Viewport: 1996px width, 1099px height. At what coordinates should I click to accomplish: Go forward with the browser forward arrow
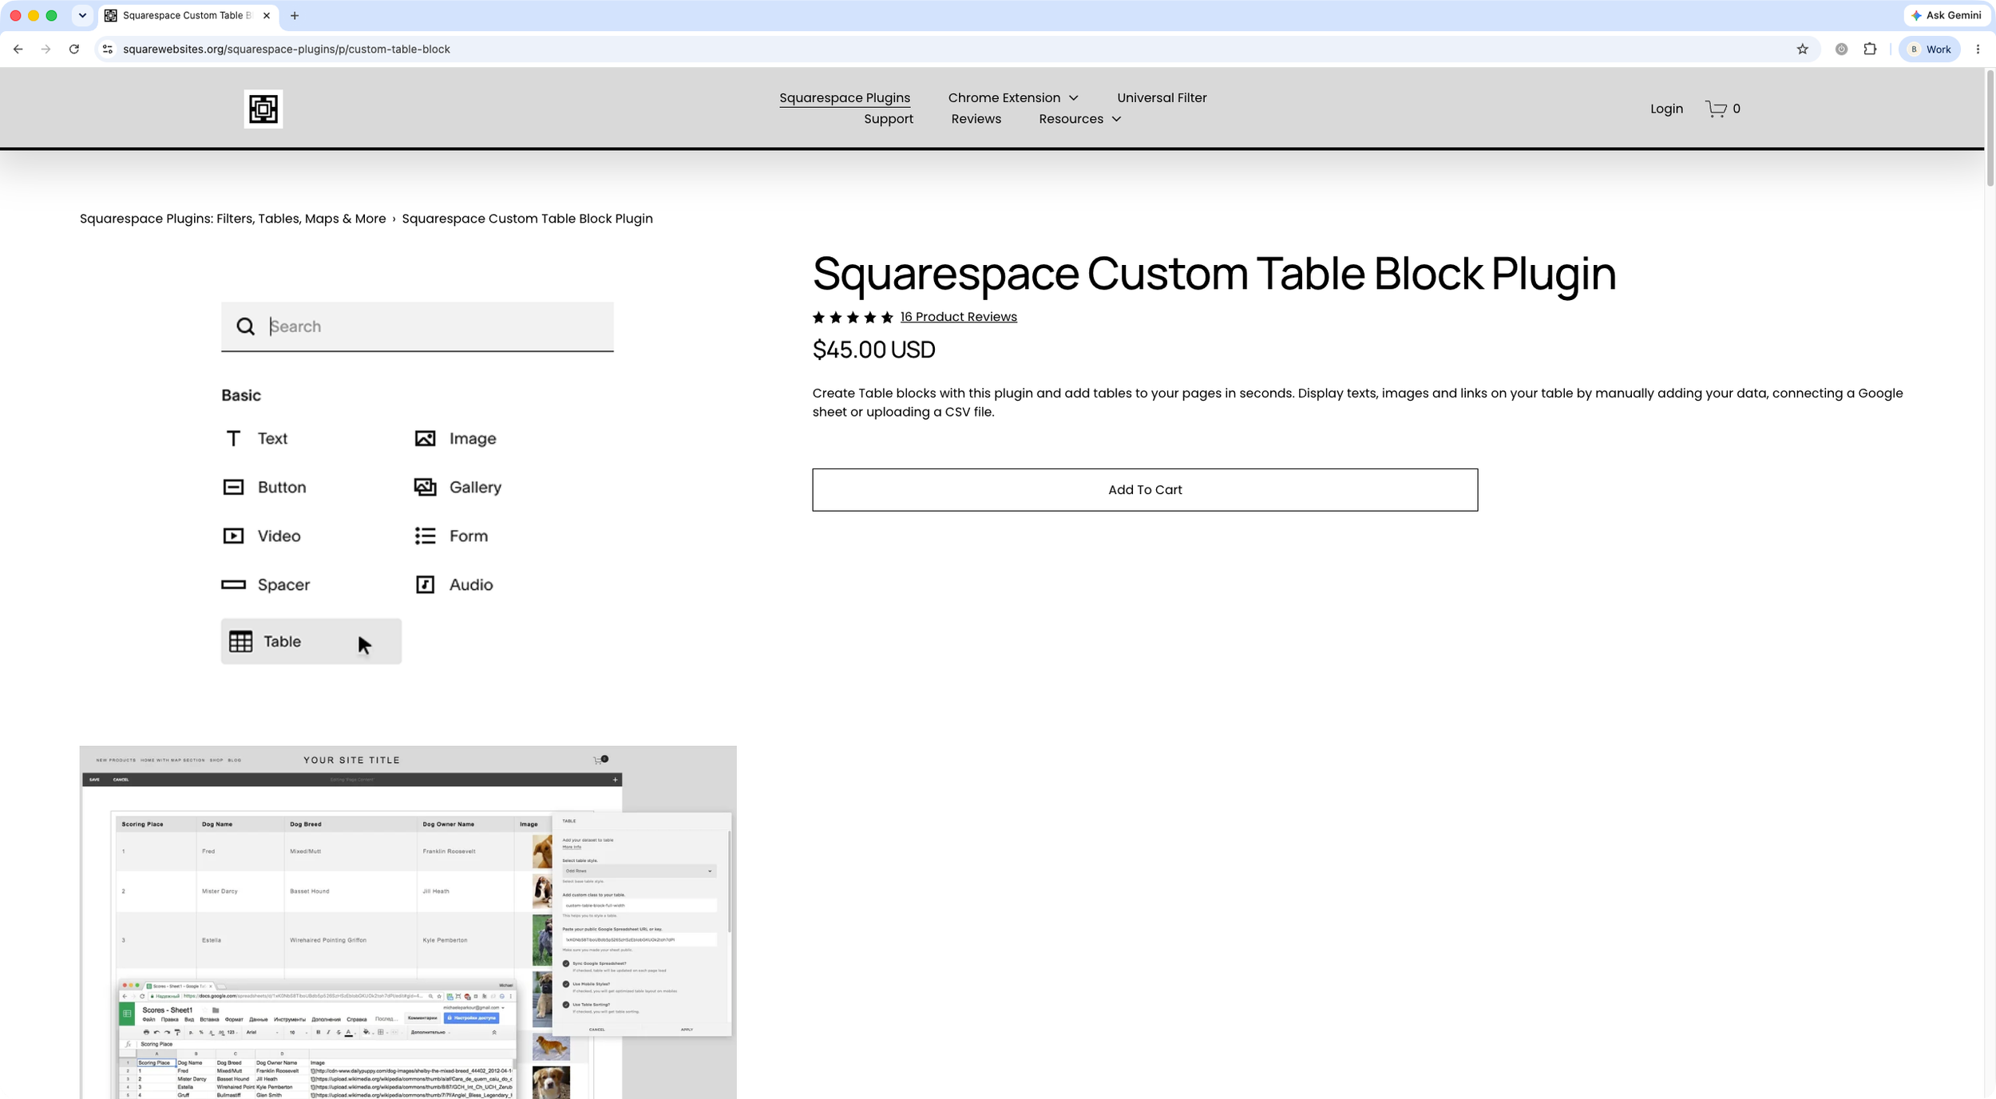click(x=46, y=49)
